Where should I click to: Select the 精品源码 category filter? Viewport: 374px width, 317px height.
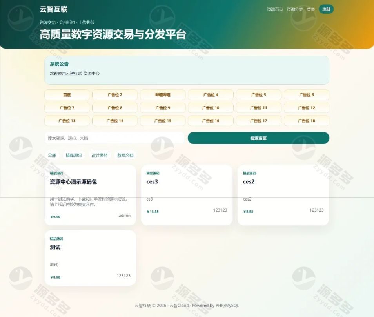pyautogui.click(x=74, y=155)
